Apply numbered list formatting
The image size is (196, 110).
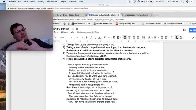tap(149, 37)
